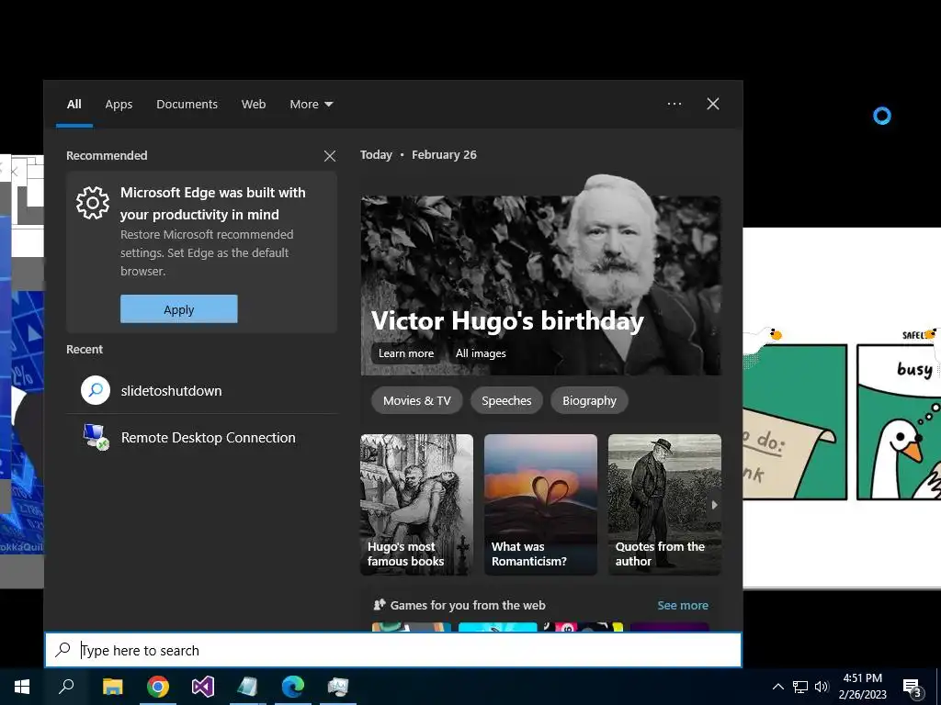941x705 pixels.
Task: Click the settings gear in Recommended card
Action: tap(93, 203)
